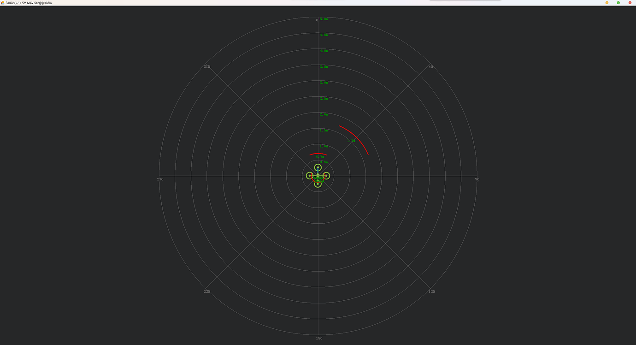This screenshot has width=636, height=345.
Task: Click the application icon in the title bar
Action: pos(3,2)
